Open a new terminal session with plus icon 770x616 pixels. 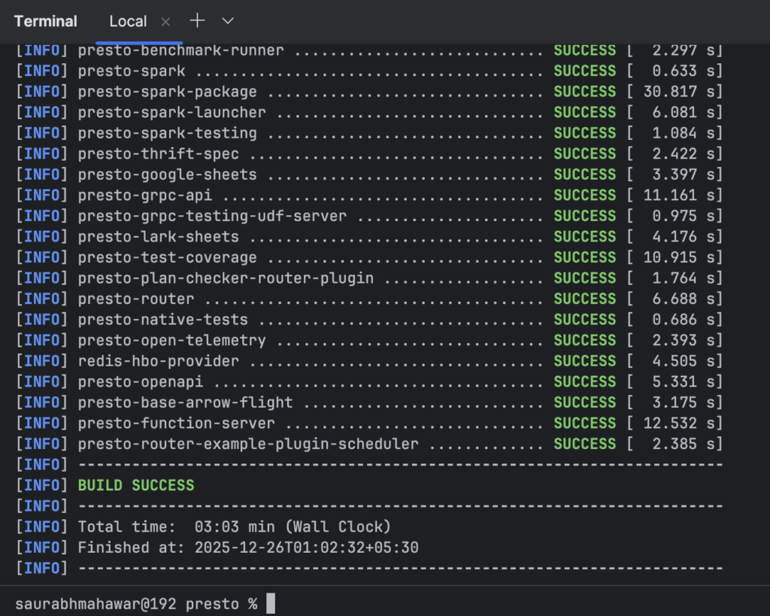[197, 21]
